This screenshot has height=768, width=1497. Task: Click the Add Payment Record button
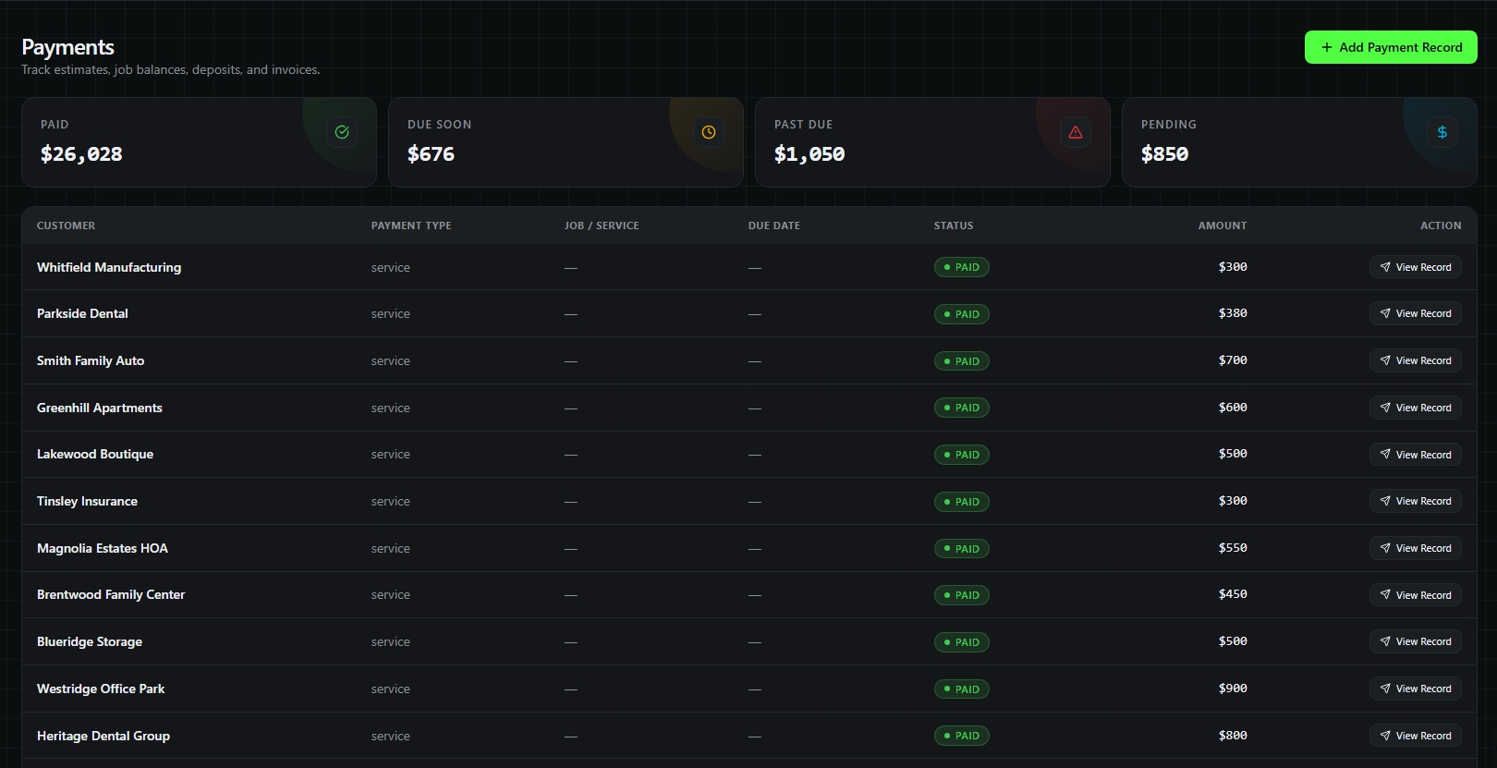pyautogui.click(x=1391, y=47)
